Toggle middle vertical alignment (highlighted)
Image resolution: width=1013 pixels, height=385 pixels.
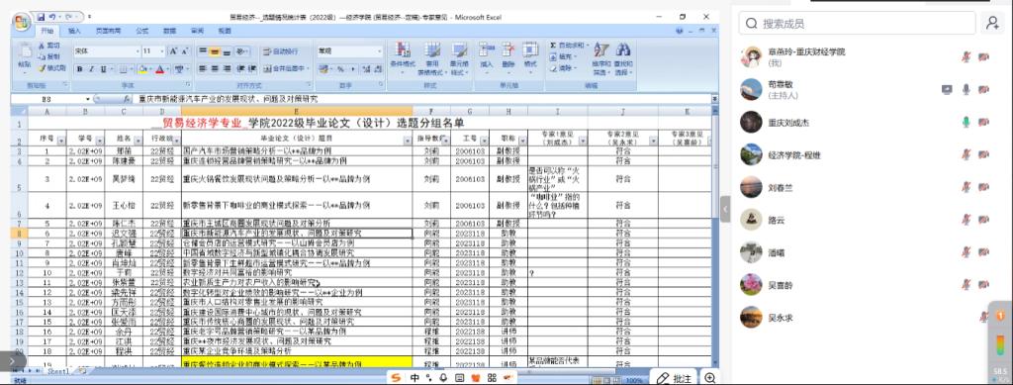coord(215,51)
